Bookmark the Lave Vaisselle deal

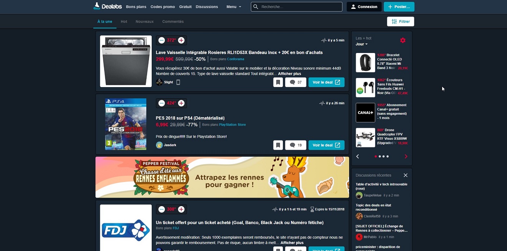pyautogui.click(x=278, y=82)
